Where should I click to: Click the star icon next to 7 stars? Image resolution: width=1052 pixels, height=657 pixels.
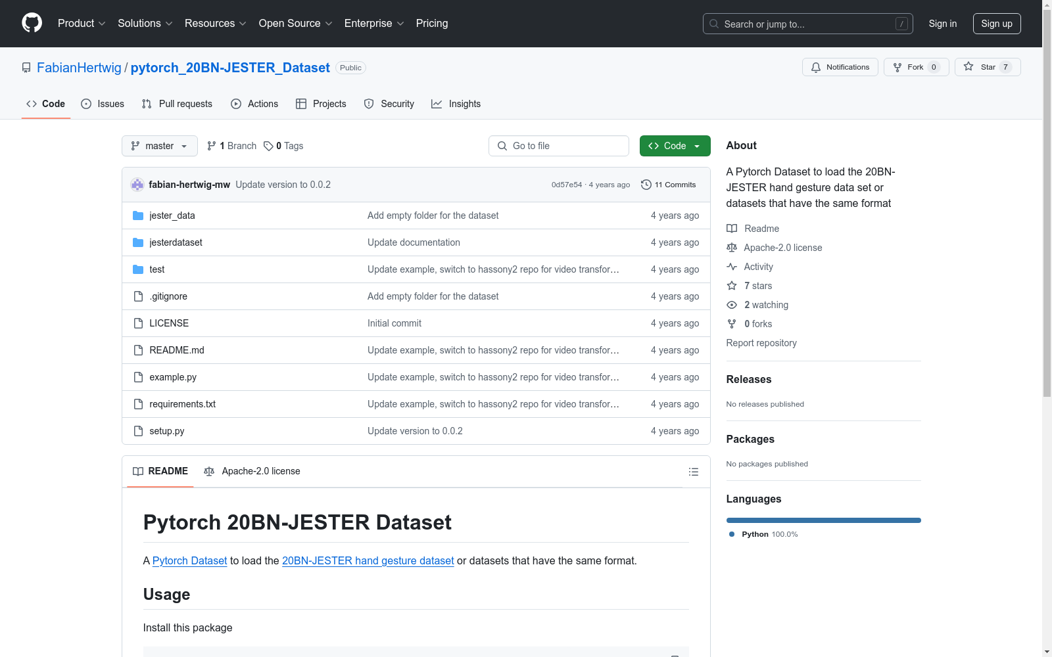pos(732,286)
